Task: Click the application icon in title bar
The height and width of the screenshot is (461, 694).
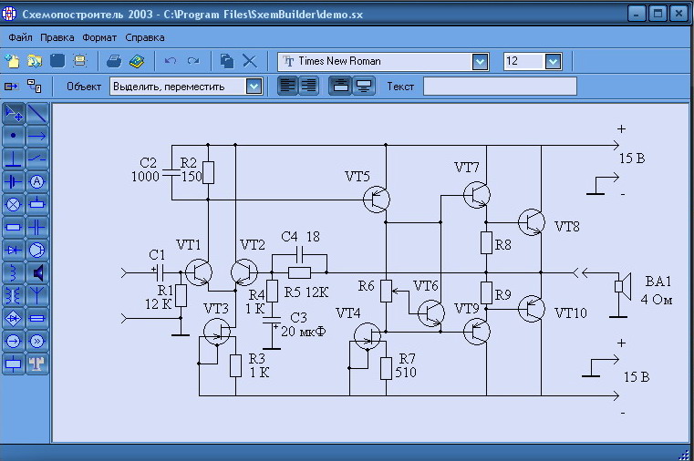Action: [x=9, y=14]
